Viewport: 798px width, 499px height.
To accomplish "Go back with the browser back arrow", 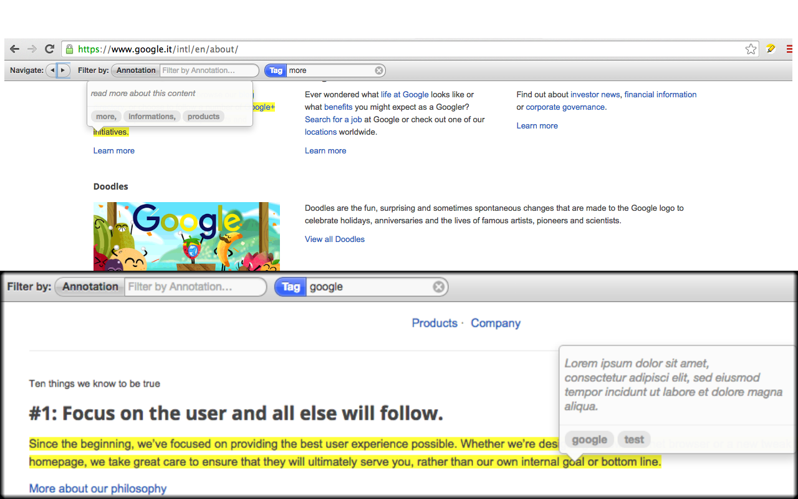I will pyautogui.click(x=14, y=49).
